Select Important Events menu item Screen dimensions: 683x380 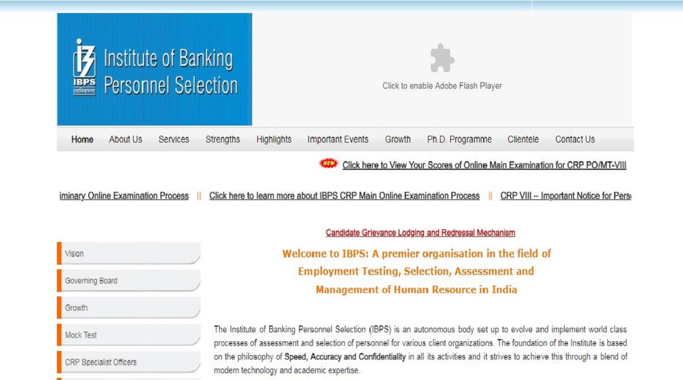click(x=338, y=139)
